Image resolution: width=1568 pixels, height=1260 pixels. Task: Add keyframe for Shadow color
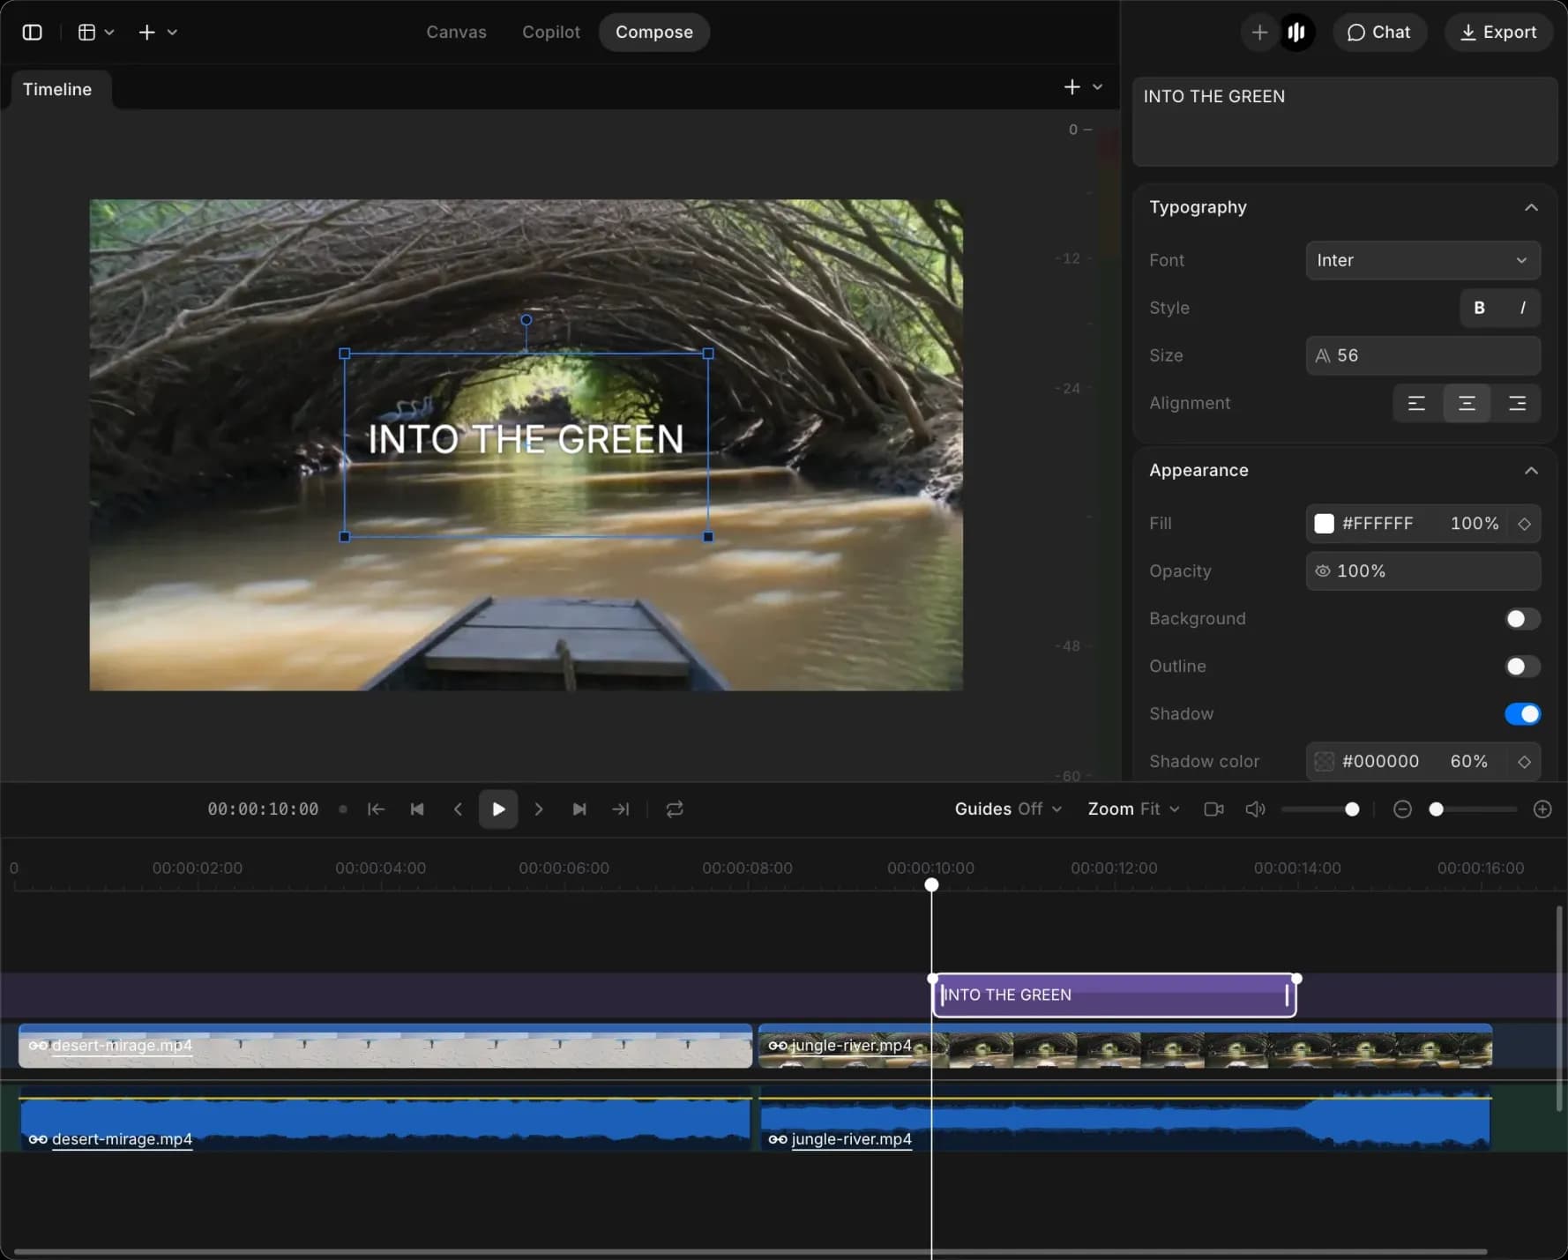(x=1524, y=762)
